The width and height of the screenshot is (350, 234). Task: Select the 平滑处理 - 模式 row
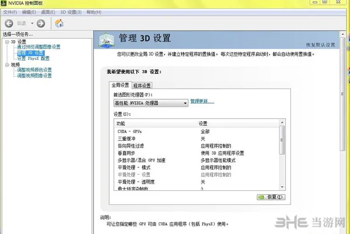click(197, 168)
